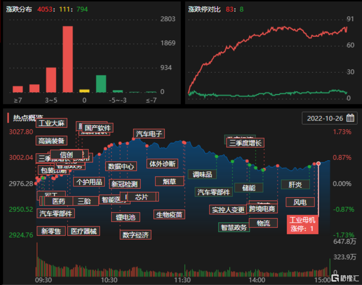This screenshot has width=362, height=285.
Task: Click the 肝炎 tag
Action: tap(295, 184)
